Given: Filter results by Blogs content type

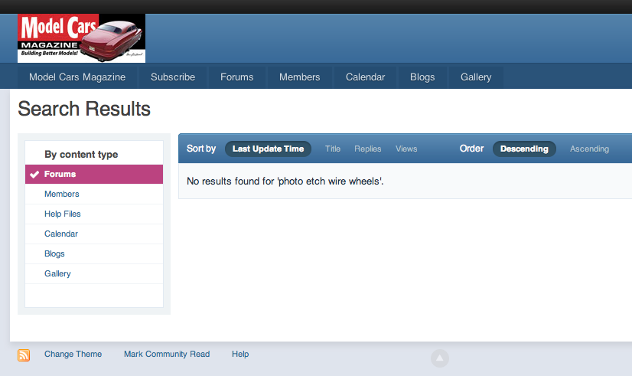Looking at the screenshot, I should click(x=94, y=253).
